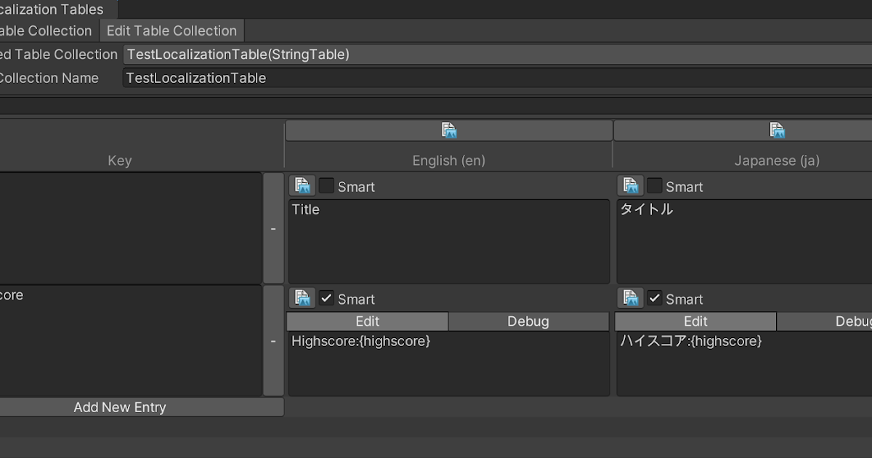The height and width of the screenshot is (458, 872).
Task: Remove the Title entry with minus button
Action: pos(274,228)
